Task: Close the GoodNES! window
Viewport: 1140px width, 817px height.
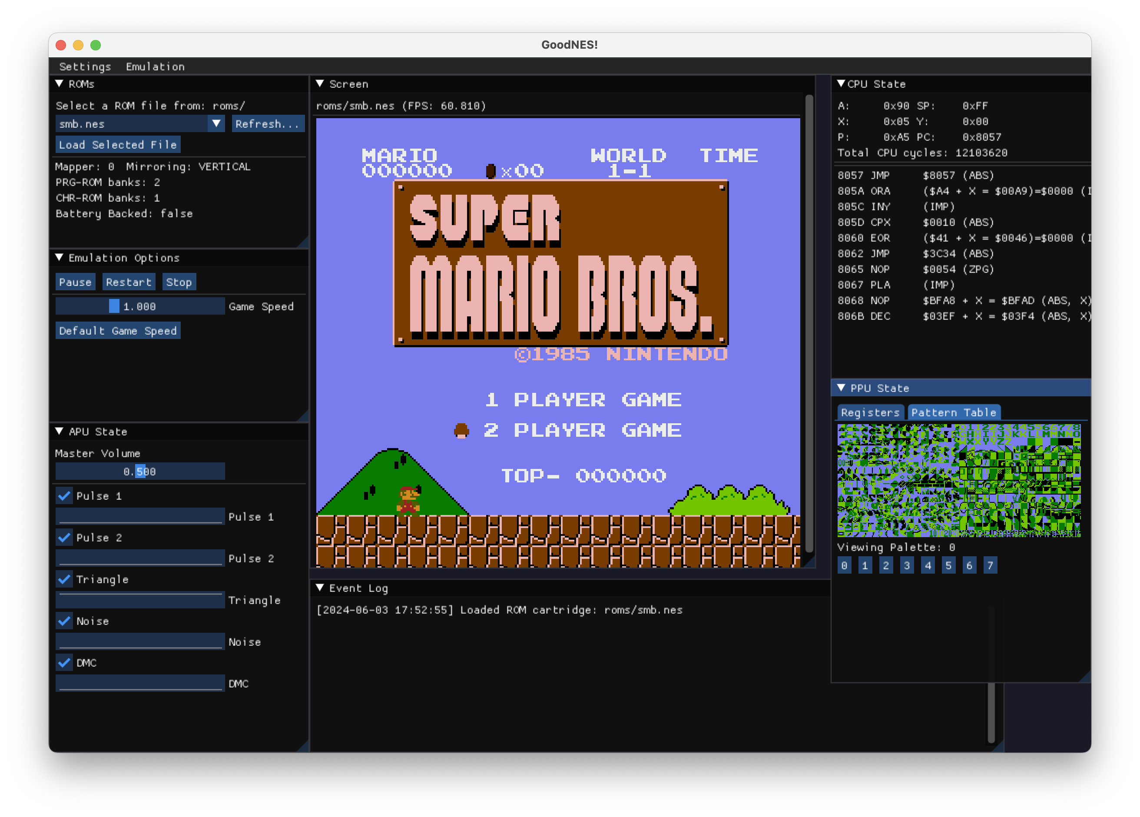Action: pyautogui.click(x=61, y=45)
